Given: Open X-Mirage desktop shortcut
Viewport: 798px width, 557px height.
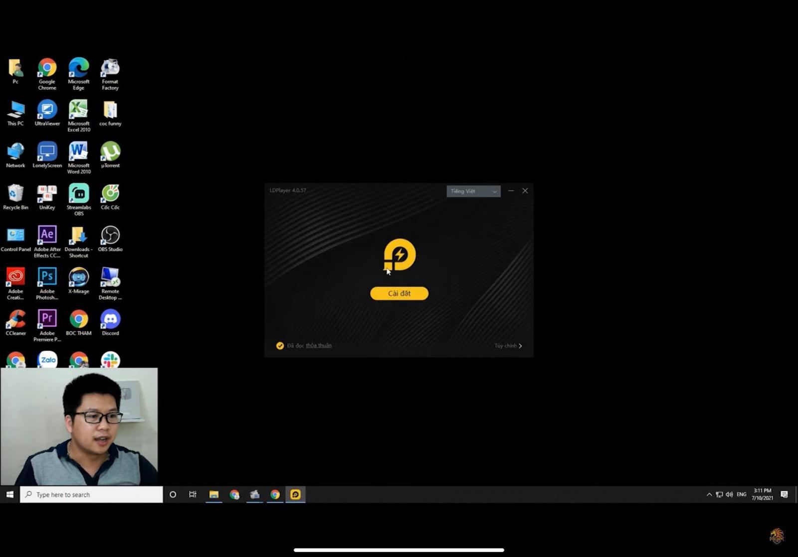Looking at the screenshot, I should pyautogui.click(x=79, y=280).
